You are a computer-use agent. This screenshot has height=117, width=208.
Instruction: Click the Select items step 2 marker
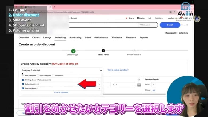pos(103,51)
